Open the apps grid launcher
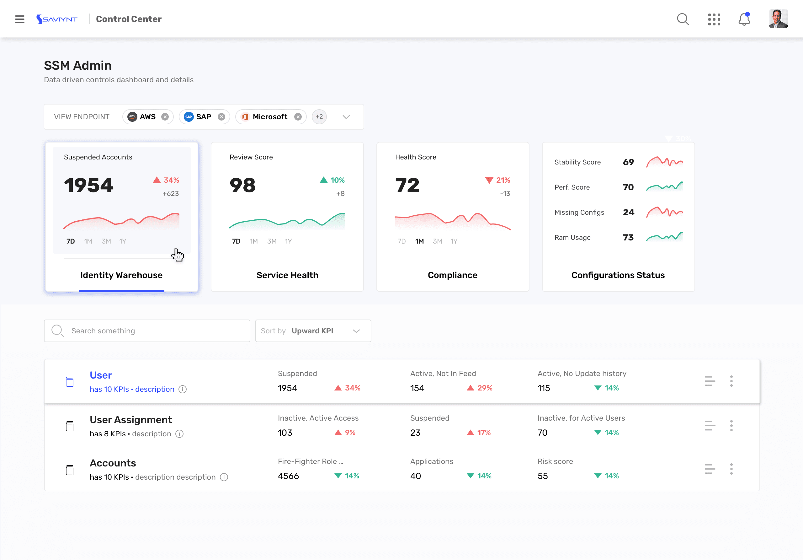Image resolution: width=803 pixels, height=560 pixels. [x=714, y=19]
